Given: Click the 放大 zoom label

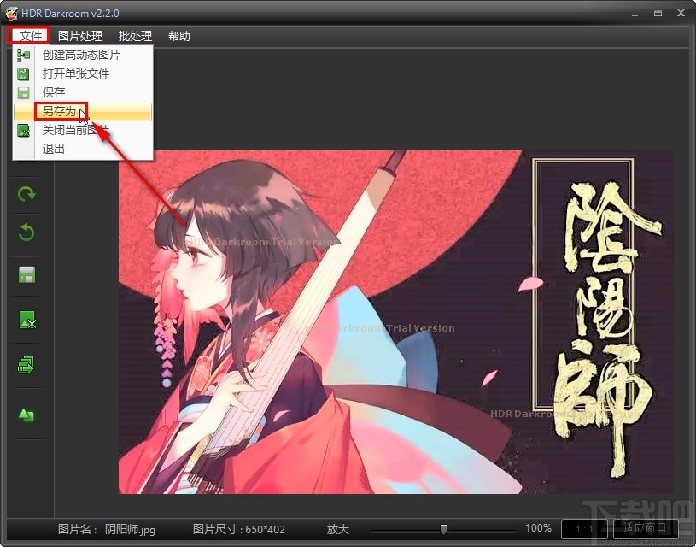Looking at the screenshot, I should click(x=338, y=529).
